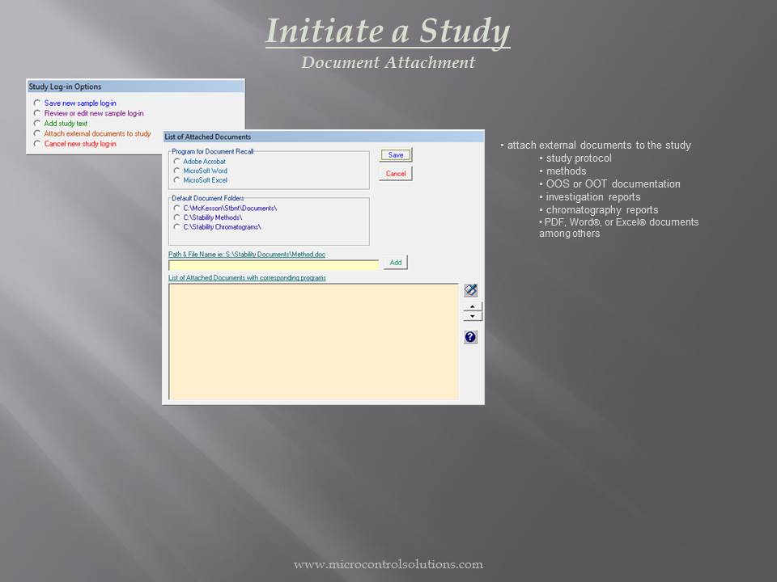
Task: Choose the C:\Stability Methods\ folder
Action: [x=175, y=217]
